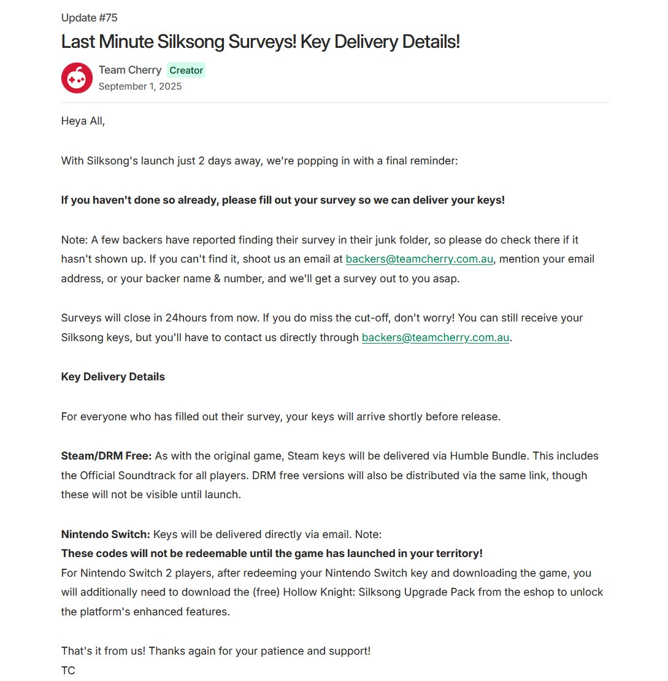Click the TC signature at the bottom
This screenshot has width=668, height=681.
pyautogui.click(x=68, y=671)
